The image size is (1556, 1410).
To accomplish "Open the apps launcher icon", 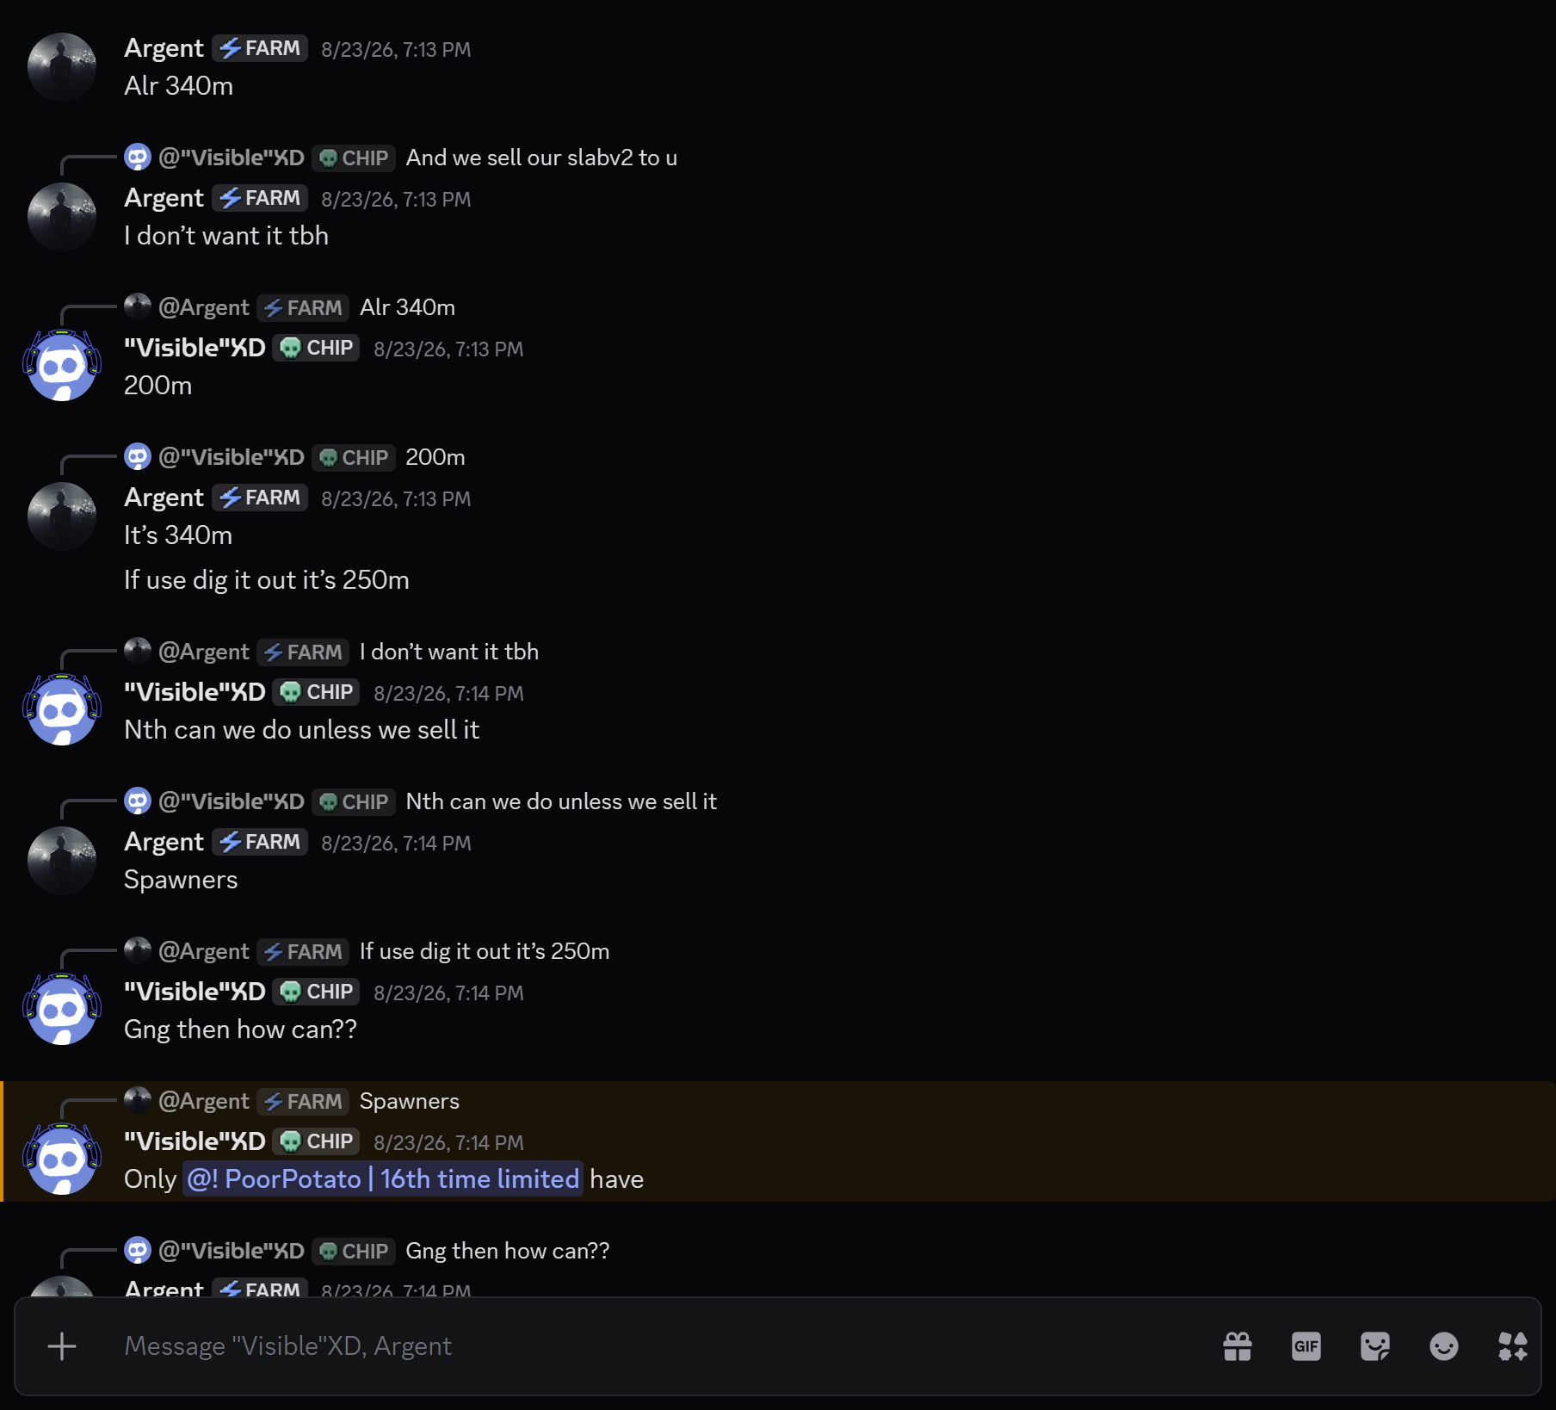I will (1513, 1346).
